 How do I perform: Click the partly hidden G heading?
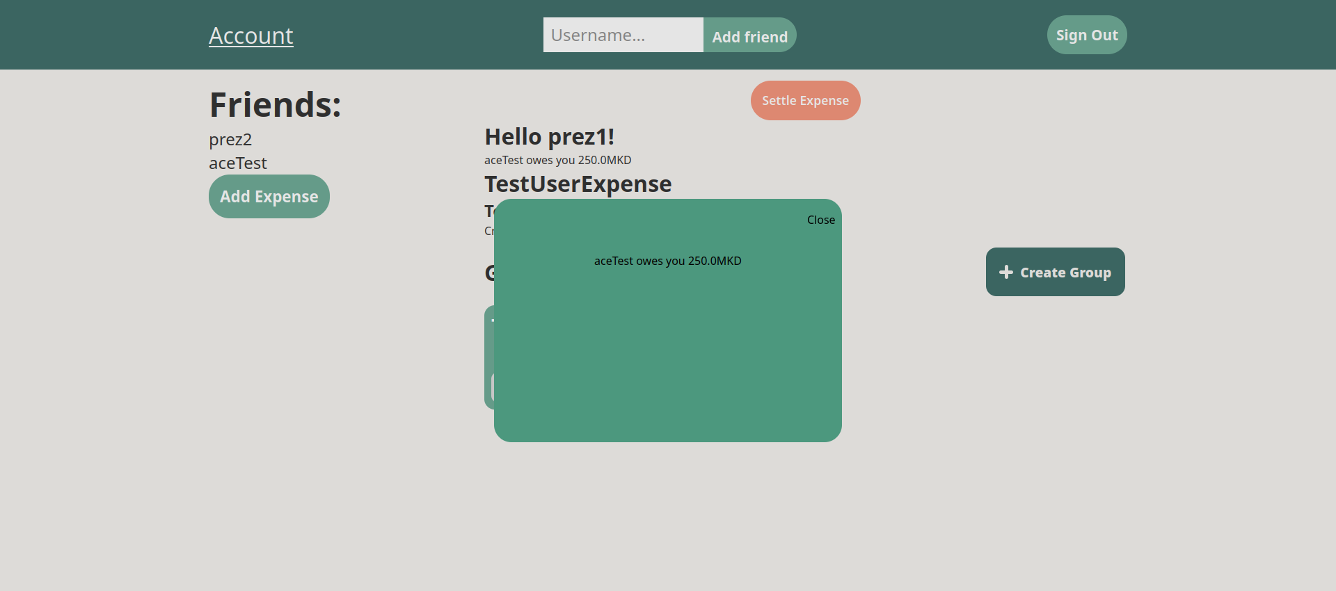coord(489,273)
